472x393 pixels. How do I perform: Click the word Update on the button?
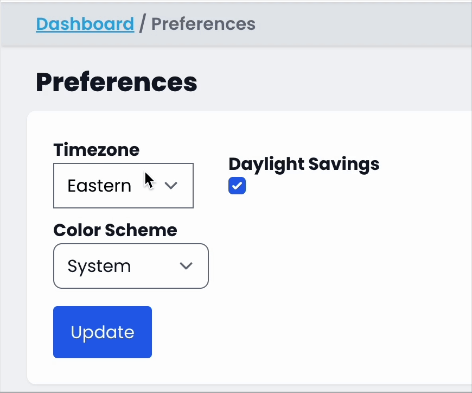pyautogui.click(x=103, y=332)
